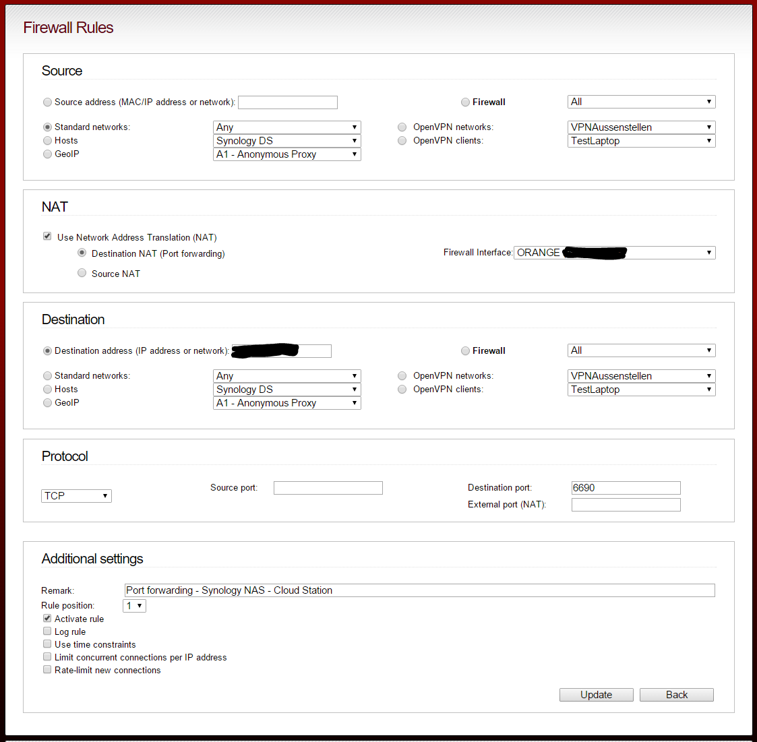Select Source NAT radio option
The height and width of the screenshot is (742, 757).
point(82,274)
